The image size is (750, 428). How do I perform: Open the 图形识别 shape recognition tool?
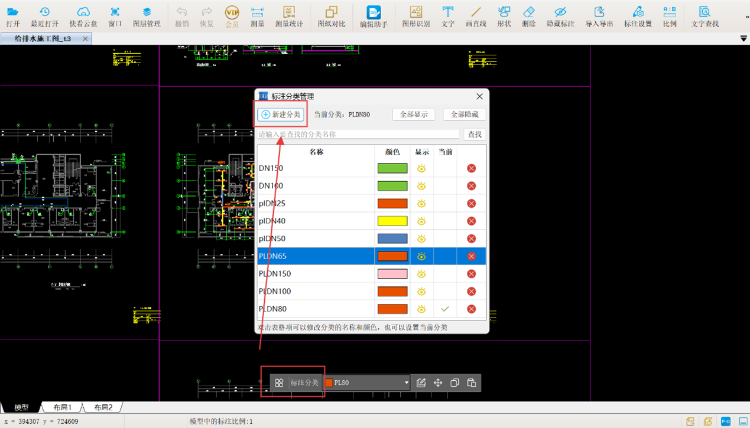(416, 17)
